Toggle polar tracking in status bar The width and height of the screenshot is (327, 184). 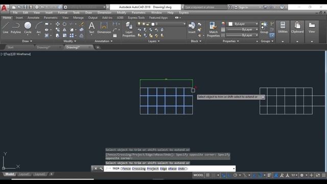[235, 175]
